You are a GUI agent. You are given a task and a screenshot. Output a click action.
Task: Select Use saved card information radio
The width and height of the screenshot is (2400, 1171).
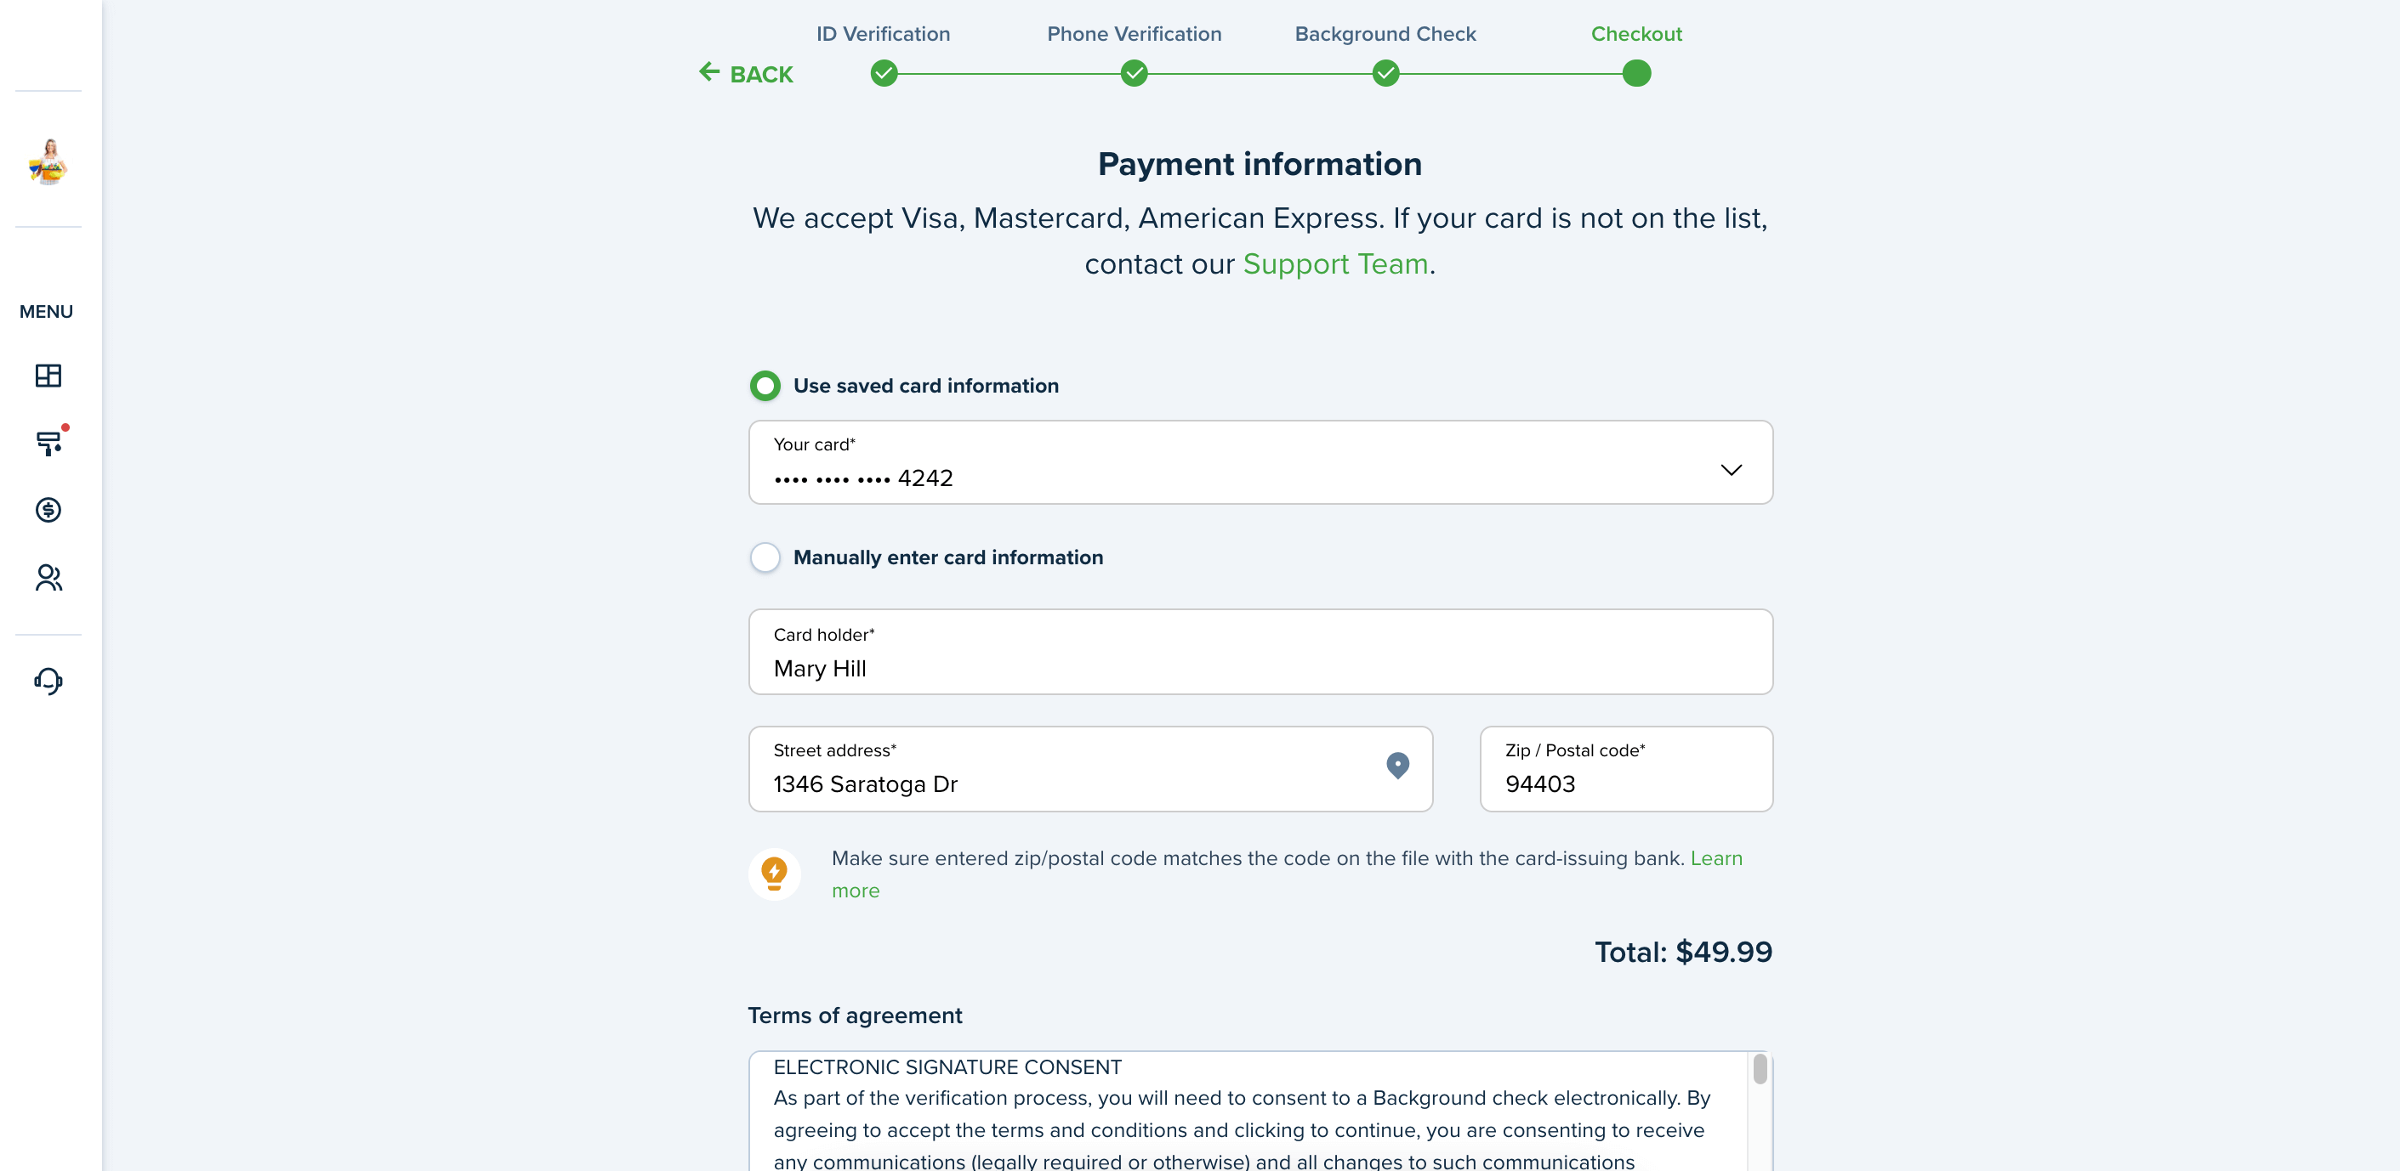(765, 385)
